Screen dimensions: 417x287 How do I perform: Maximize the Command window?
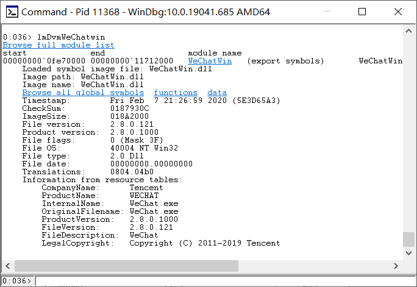click(362, 12)
